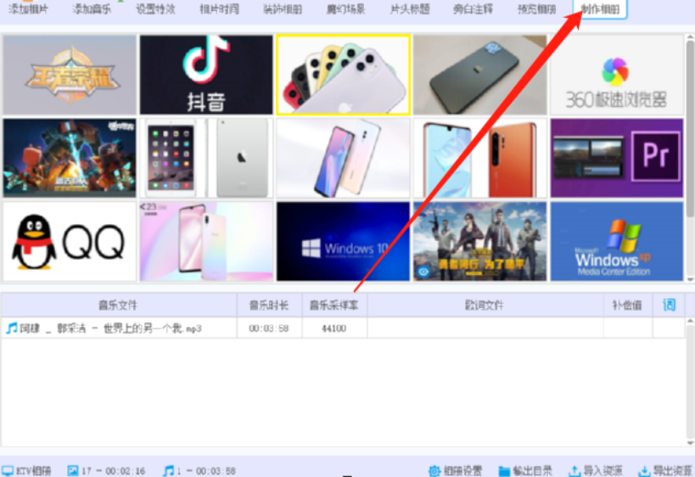Select the tilted gradient phone pair thumbnail
The height and width of the screenshot is (477, 695).
pyautogui.click(x=344, y=158)
